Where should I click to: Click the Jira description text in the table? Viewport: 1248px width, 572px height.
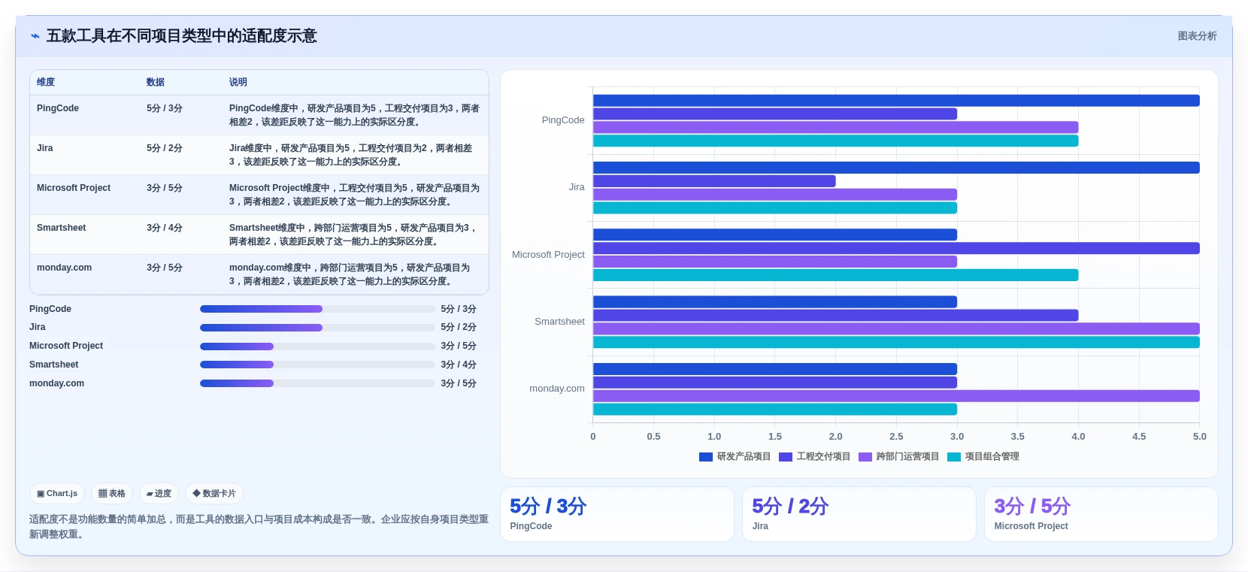pos(351,155)
